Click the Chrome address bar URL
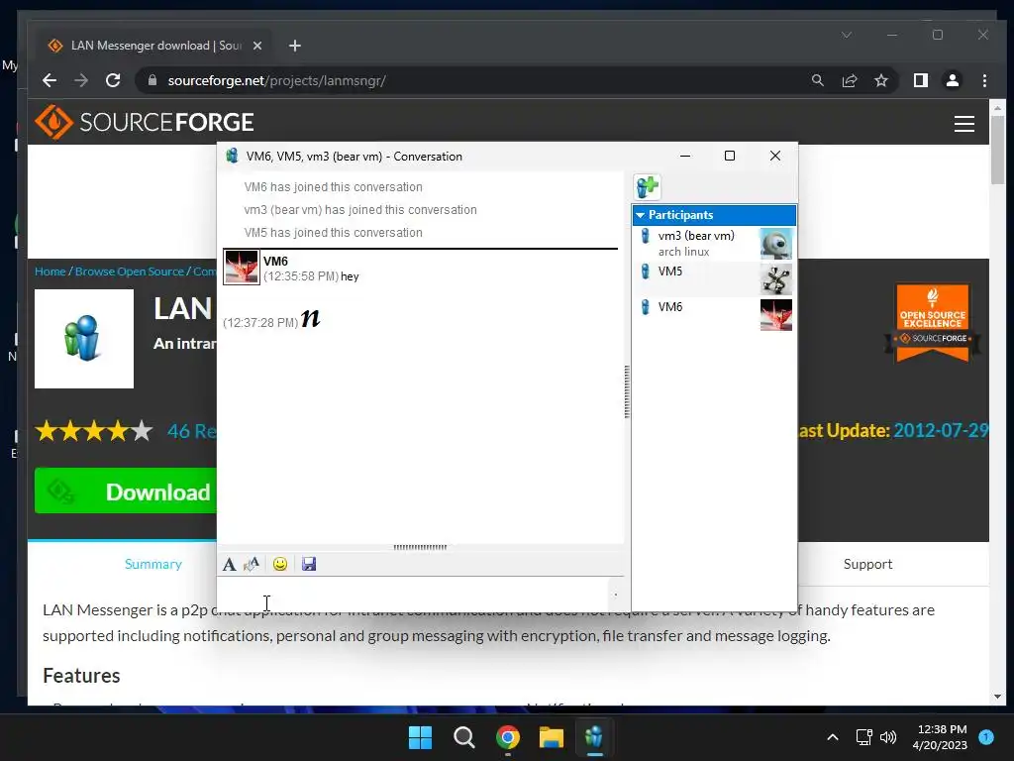This screenshot has height=761, width=1014. tap(277, 81)
